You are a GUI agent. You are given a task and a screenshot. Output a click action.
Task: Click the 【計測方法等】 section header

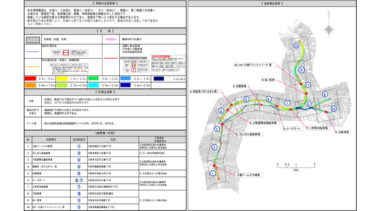pyautogui.click(x=105, y=92)
